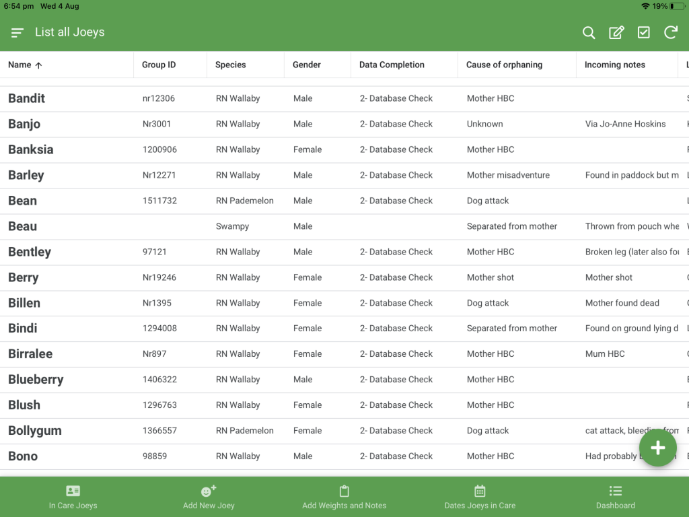Tap 'Found on ground lying' note for Bindi
The image size is (689, 517).
pyautogui.click(x=632, y=329)
